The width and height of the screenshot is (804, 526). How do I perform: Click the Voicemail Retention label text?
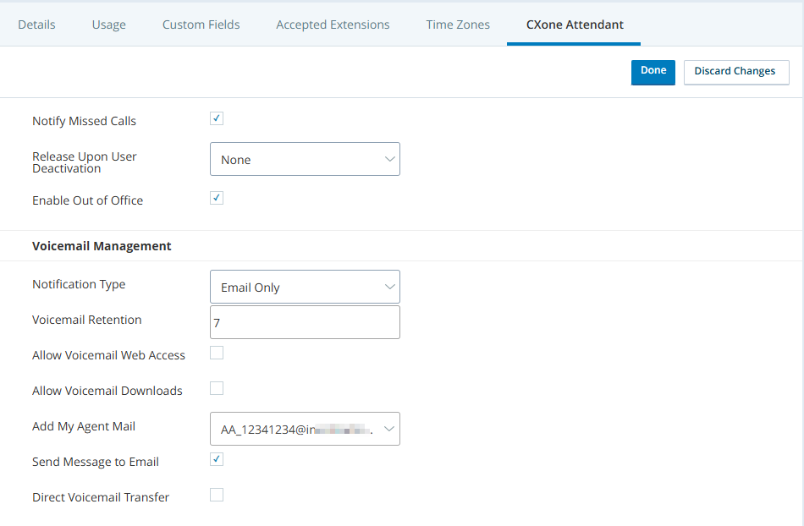(87, 320)
